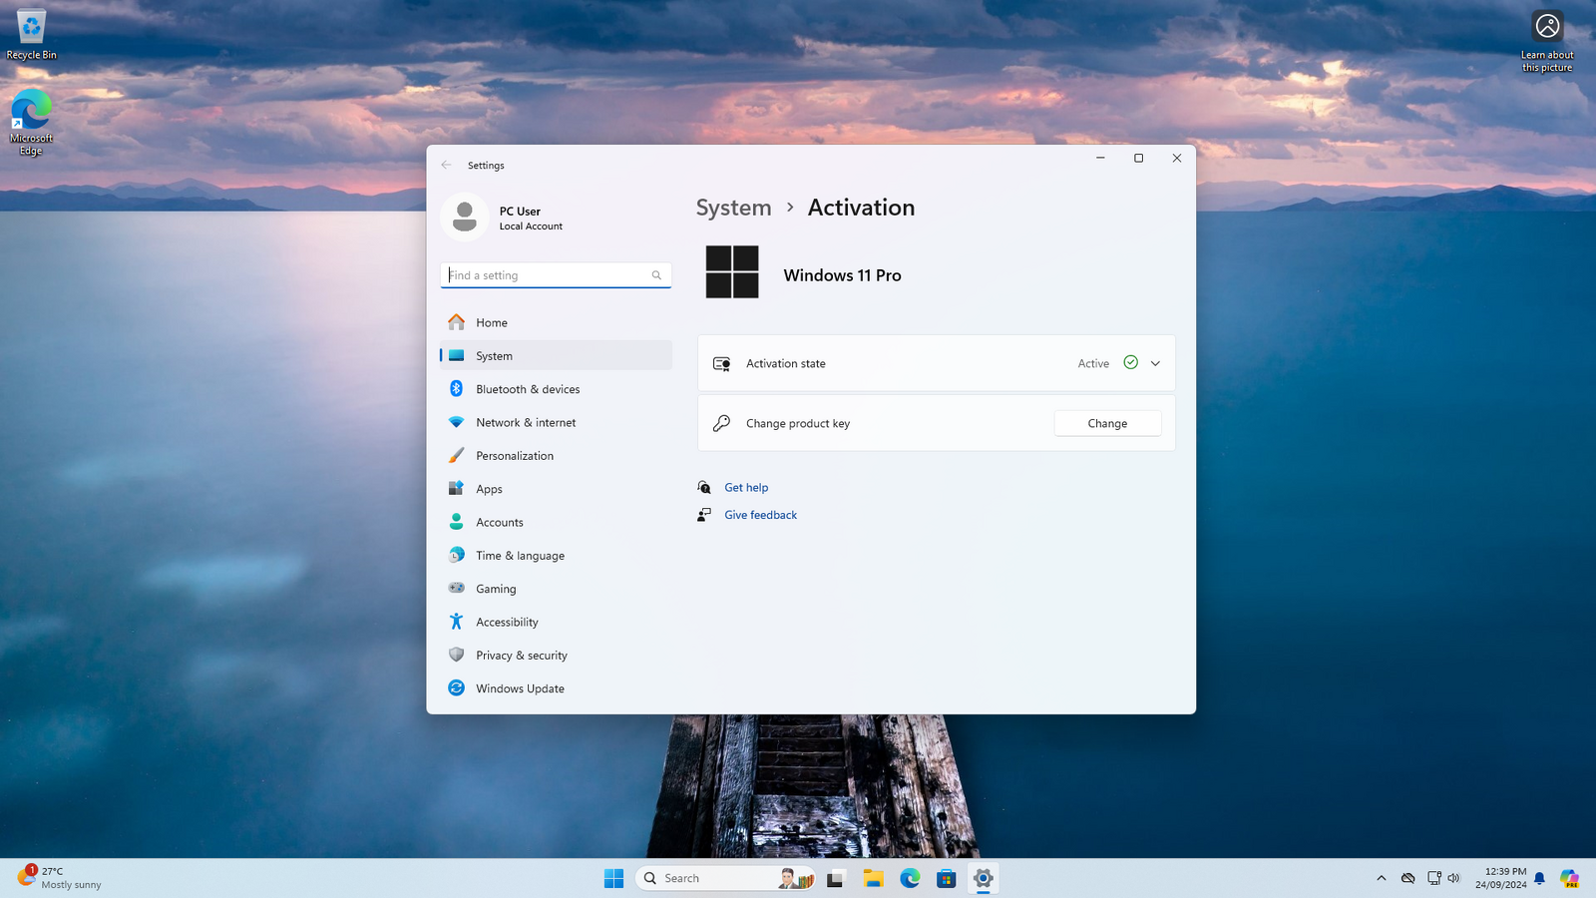Open Network & internet settings
1596x898 pixels.
pyautogui.click(x=556, y=422)
